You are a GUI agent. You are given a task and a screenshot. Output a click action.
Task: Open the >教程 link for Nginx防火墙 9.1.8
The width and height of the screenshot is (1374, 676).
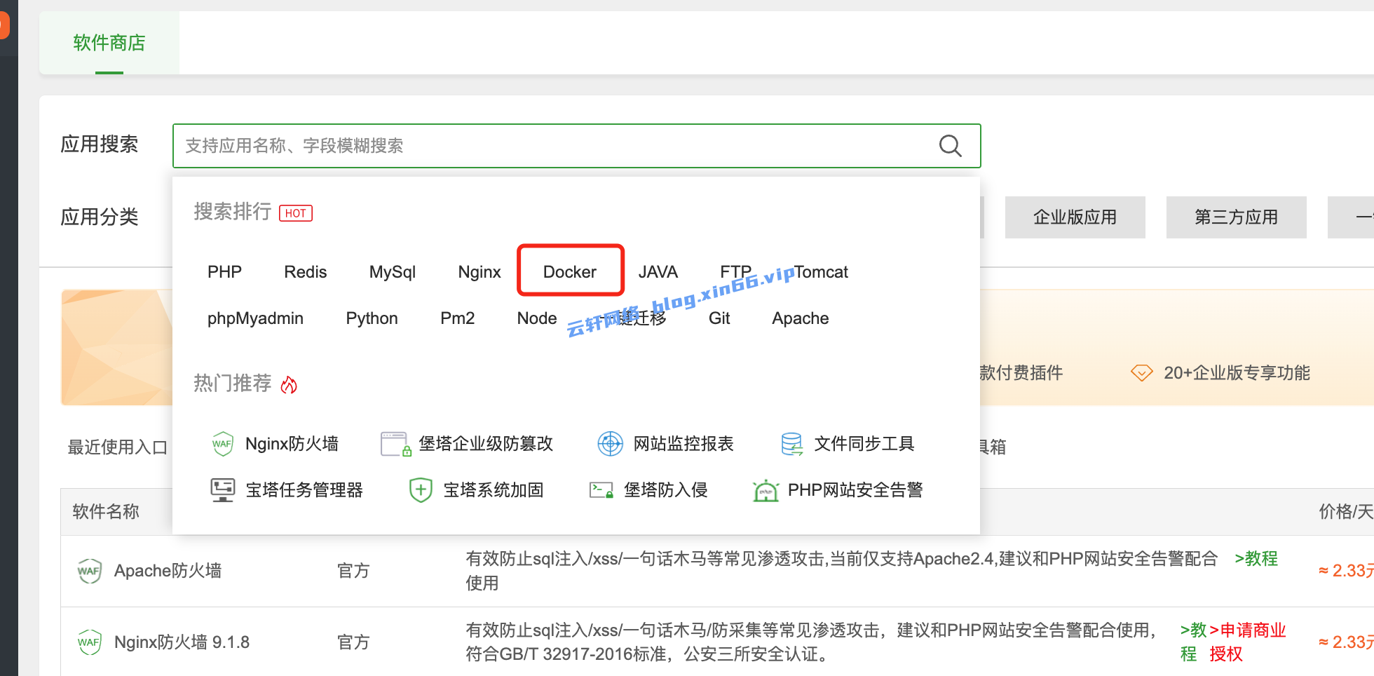point(1193,642)
